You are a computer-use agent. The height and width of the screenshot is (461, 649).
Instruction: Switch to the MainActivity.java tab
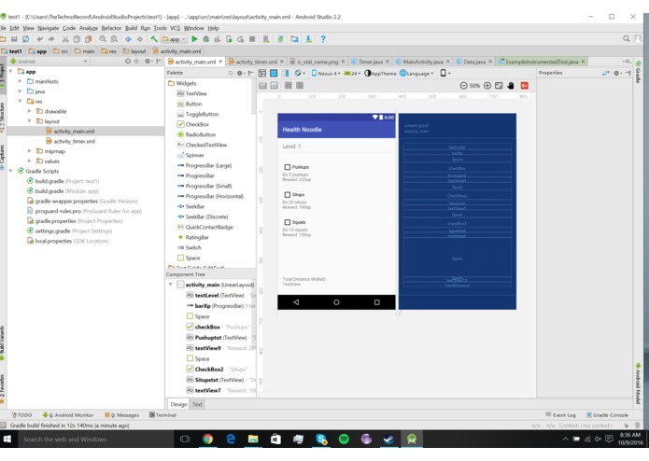click(x=423, y=62)
